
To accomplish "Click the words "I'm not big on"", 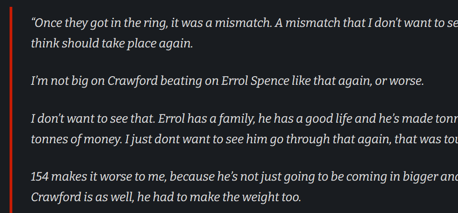I will (68, 81).
